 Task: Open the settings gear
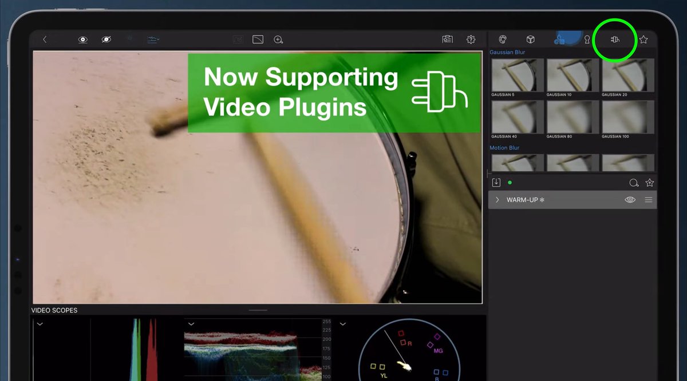coord(471,39)
